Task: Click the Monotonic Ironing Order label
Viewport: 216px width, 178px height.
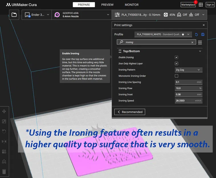Action: [x=132, y=76]
